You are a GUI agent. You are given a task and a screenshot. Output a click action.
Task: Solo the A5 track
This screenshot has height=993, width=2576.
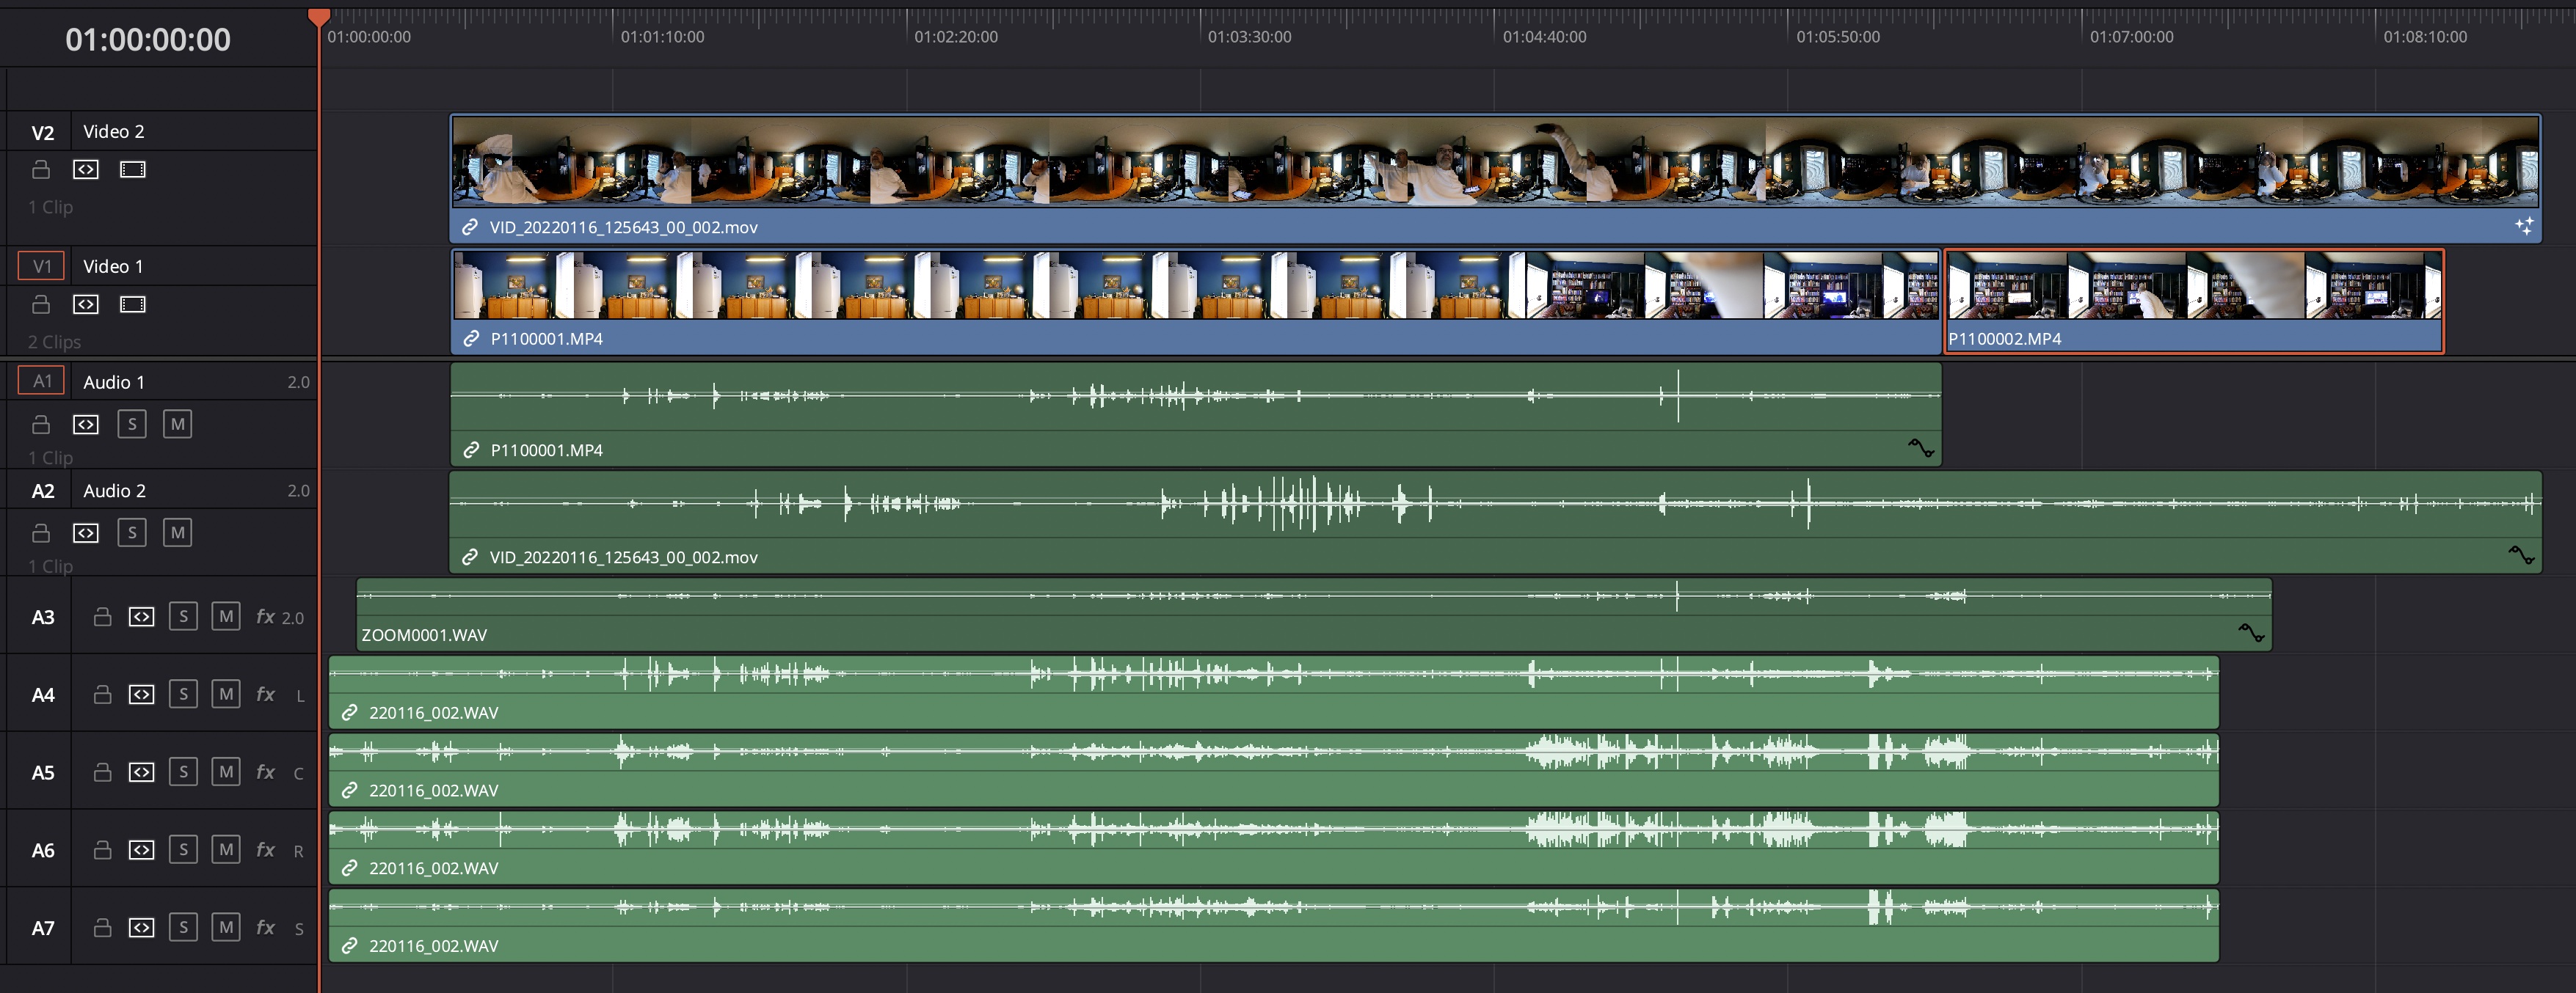point(183,772)
